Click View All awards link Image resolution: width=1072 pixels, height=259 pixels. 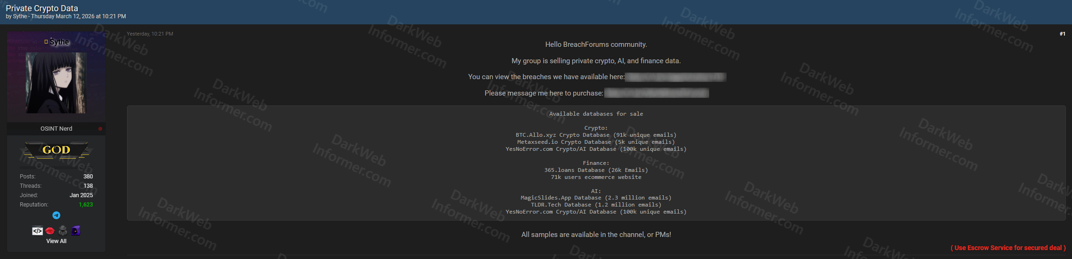point(56,241)
